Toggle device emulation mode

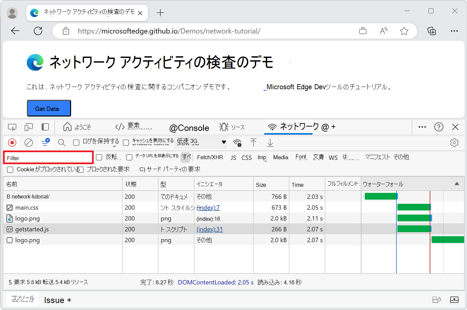pos(29,127)
